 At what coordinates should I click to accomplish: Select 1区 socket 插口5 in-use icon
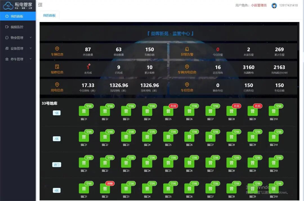pyautogui.click(x=168, y=111)
